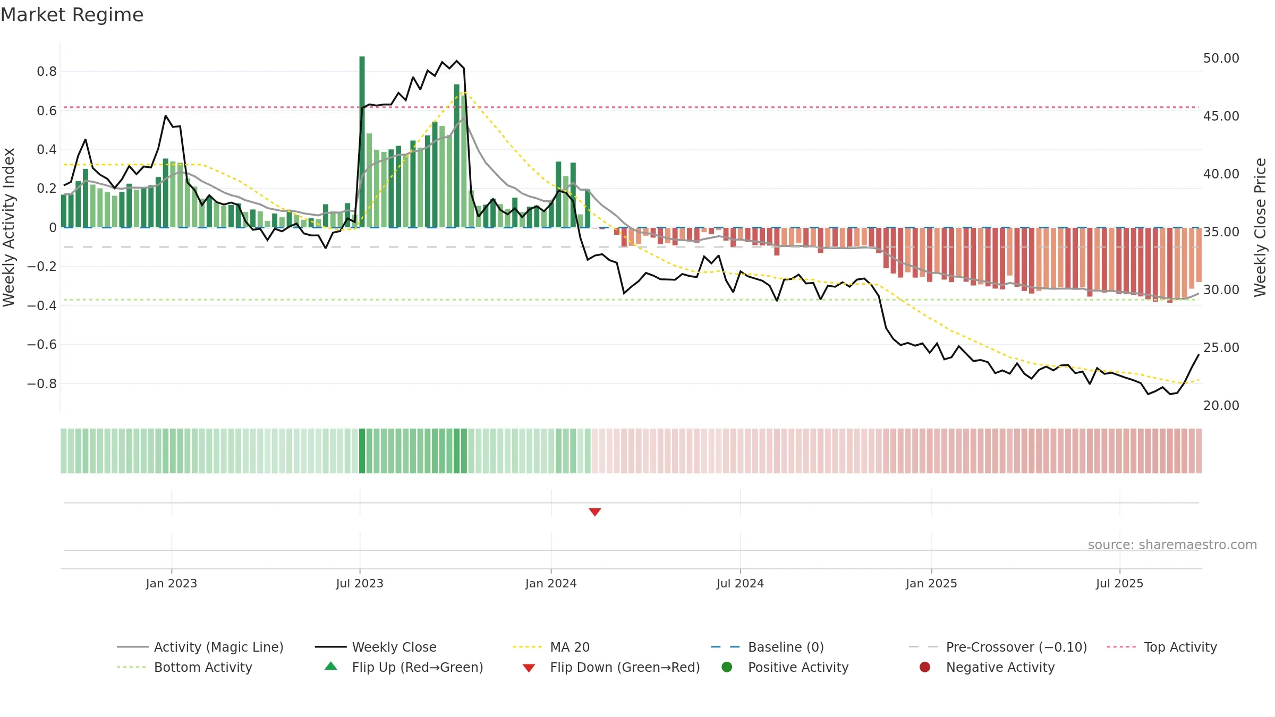Image resolution: width=1275 pixels, height=717 pixels.
Task: Click the green Positive Activity legend dot
Action: [x=727, y=667]
